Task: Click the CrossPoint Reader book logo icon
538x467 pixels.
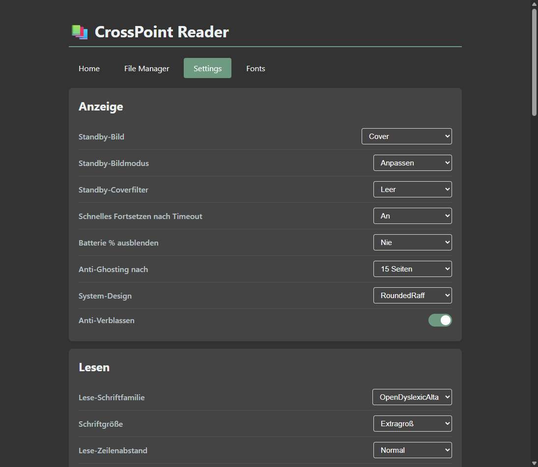Action: coord(80,32)
